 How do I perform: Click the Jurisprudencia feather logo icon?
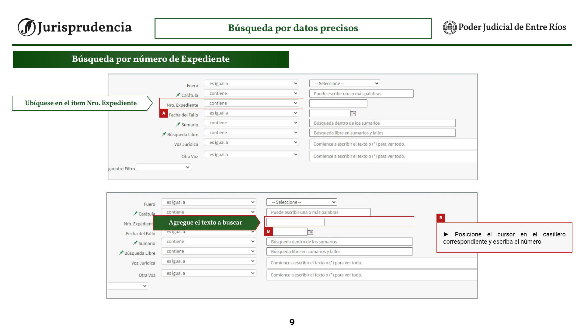[27, 27]
